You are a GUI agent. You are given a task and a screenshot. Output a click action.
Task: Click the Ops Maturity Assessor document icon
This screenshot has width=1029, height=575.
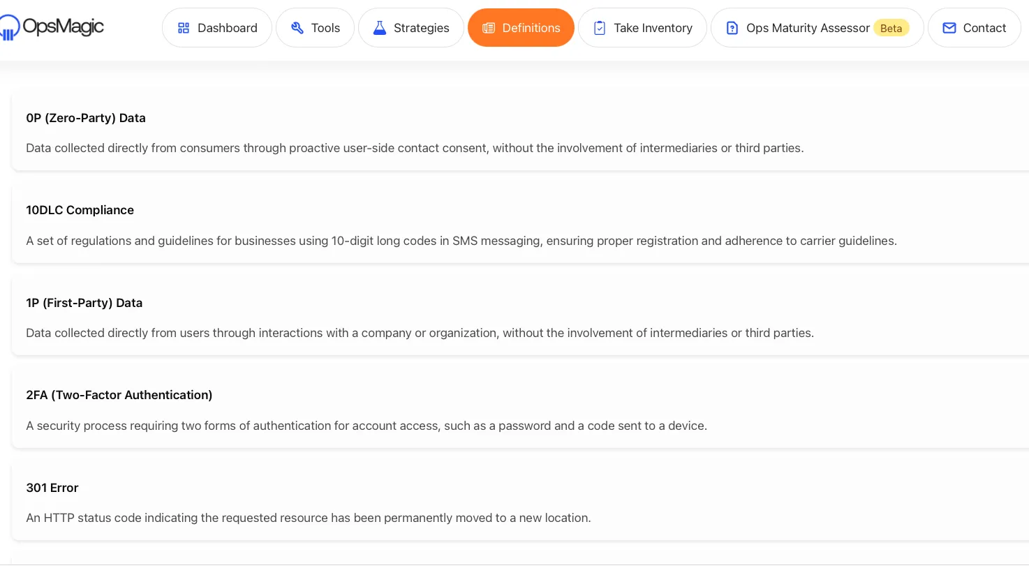click(x=732, y=28)
